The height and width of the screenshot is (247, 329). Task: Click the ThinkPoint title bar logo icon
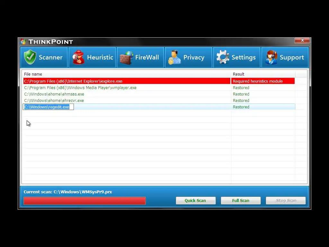pos(23,41)
